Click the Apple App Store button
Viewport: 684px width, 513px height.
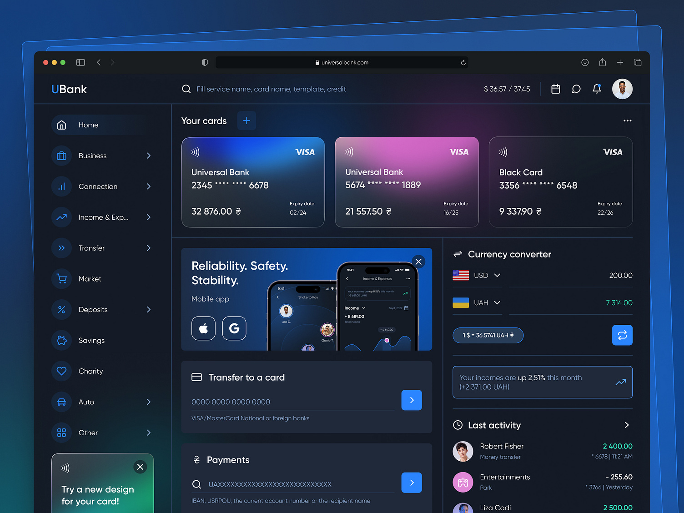[x=203, y=328]
